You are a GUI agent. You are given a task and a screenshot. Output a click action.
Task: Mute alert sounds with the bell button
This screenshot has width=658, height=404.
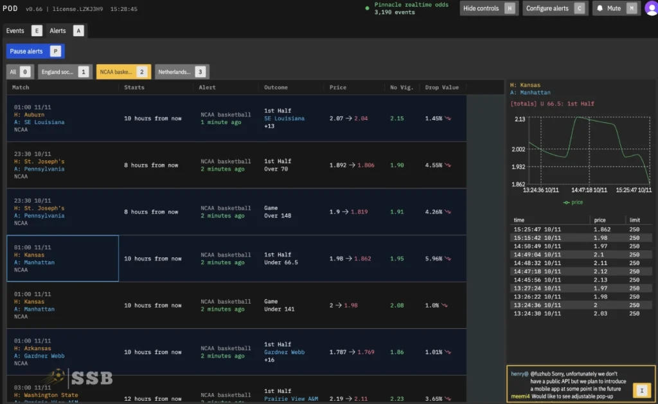[616, 8]
